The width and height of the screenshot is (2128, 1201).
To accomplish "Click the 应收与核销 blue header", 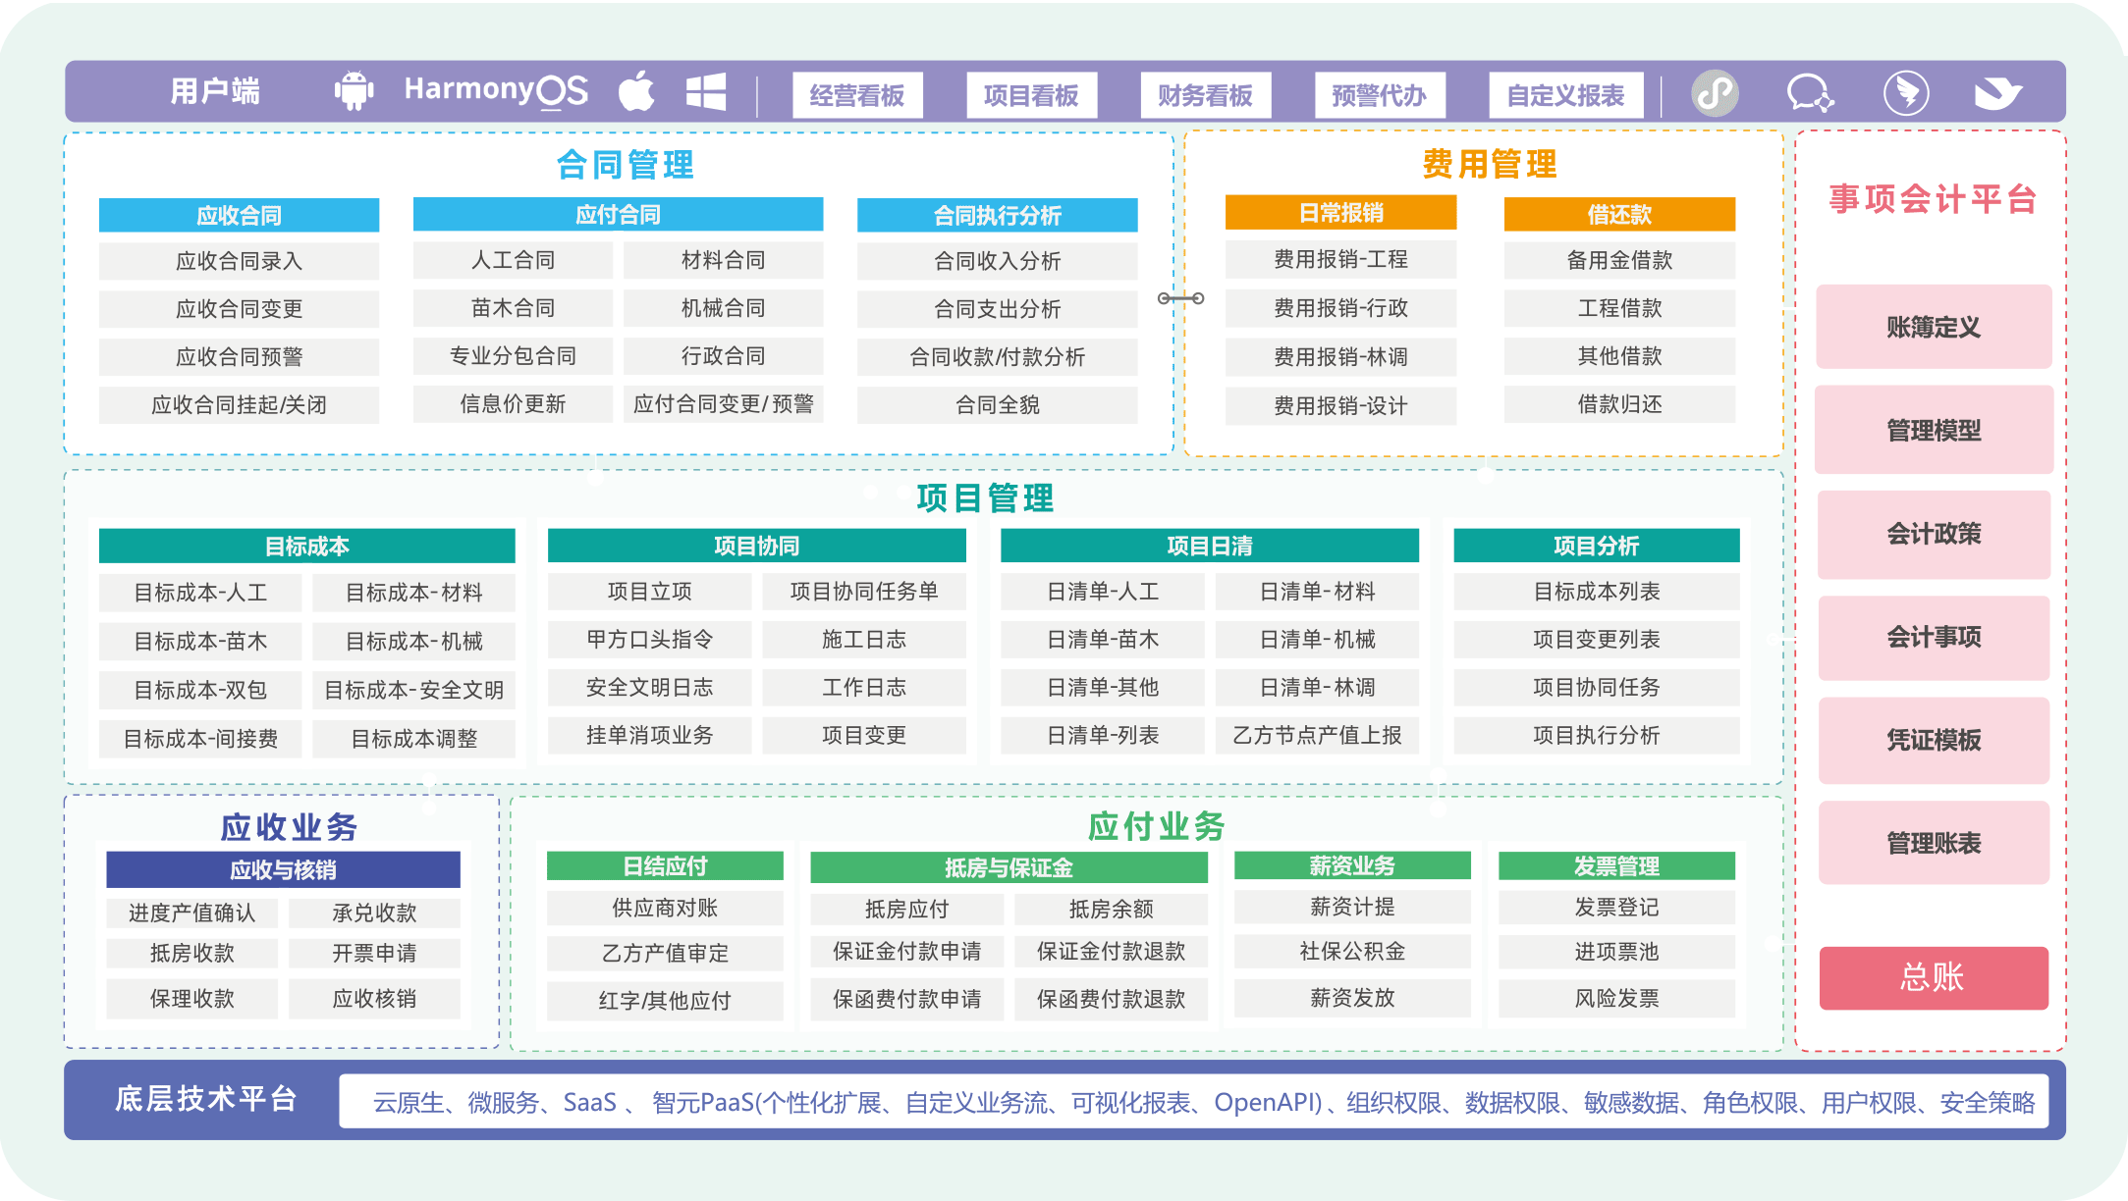I will 283,869.
